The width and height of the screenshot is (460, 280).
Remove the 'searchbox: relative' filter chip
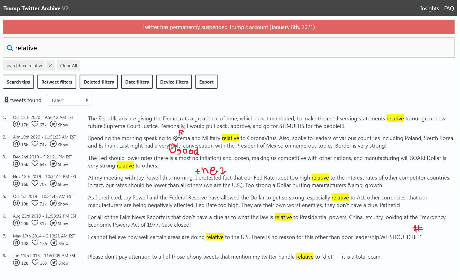pyautogui.click(x=50, y=66)
